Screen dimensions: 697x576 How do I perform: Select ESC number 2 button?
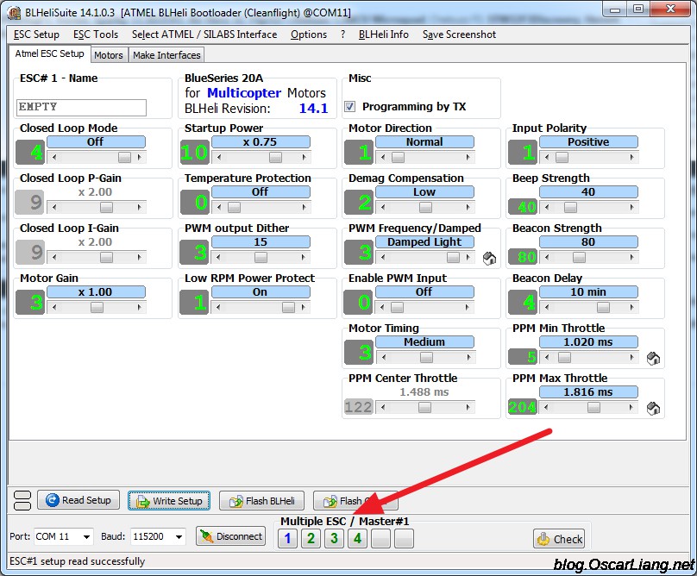tap(311, 539)
